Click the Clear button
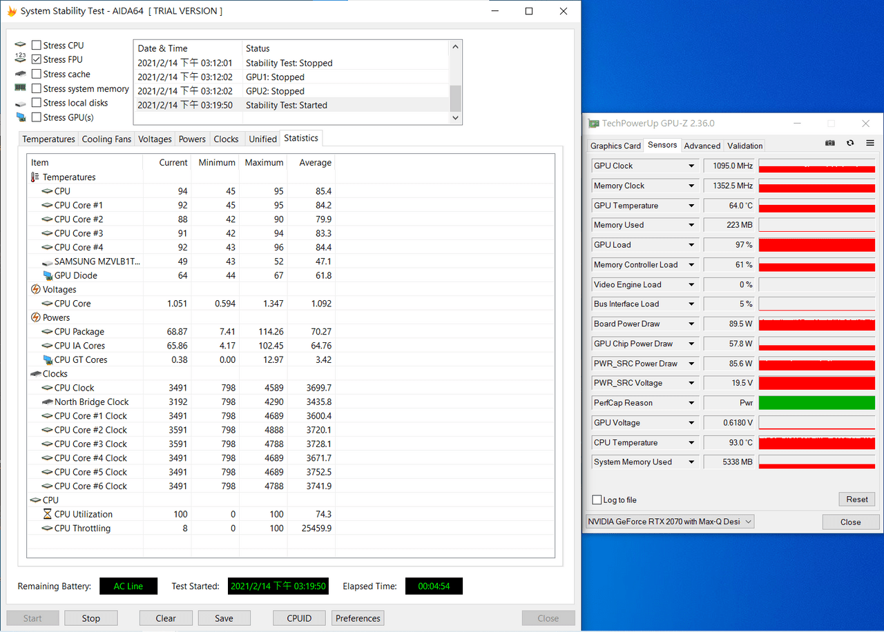 [x=166, y=618]
